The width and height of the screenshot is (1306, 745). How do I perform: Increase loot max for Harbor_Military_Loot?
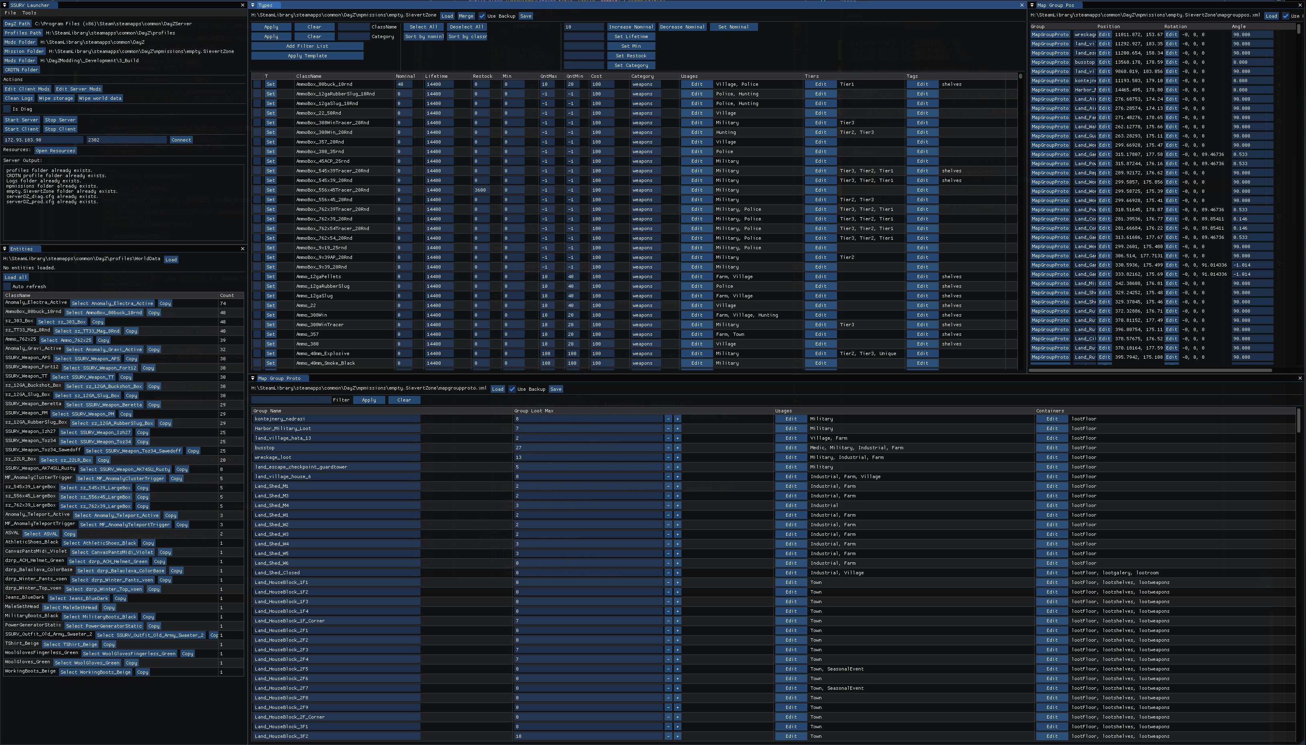[677, 429]
